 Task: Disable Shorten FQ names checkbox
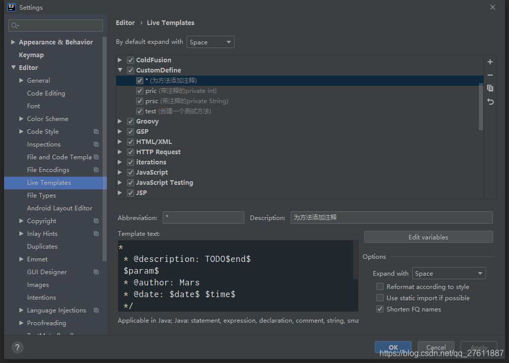pyautogui.click(x=380, y=309)
